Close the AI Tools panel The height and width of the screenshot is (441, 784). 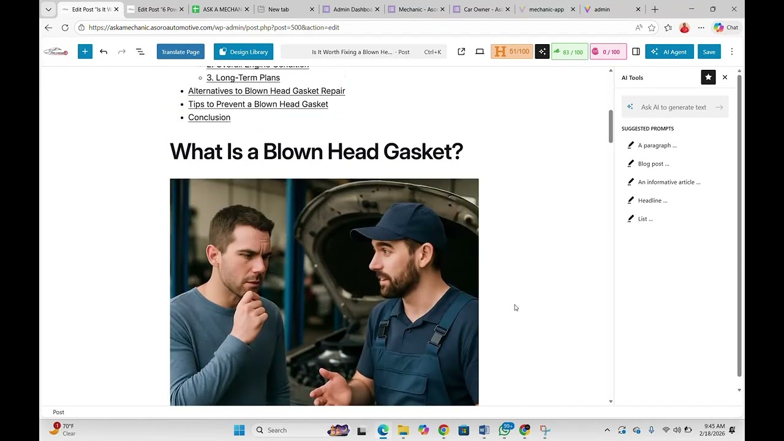coord(725,77)
